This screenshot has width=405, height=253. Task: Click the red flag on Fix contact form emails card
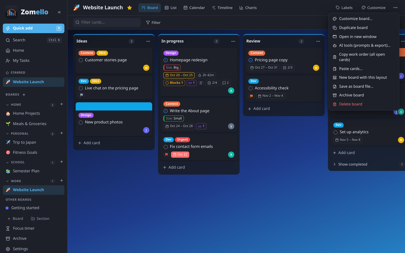click(x=166, y=155)
